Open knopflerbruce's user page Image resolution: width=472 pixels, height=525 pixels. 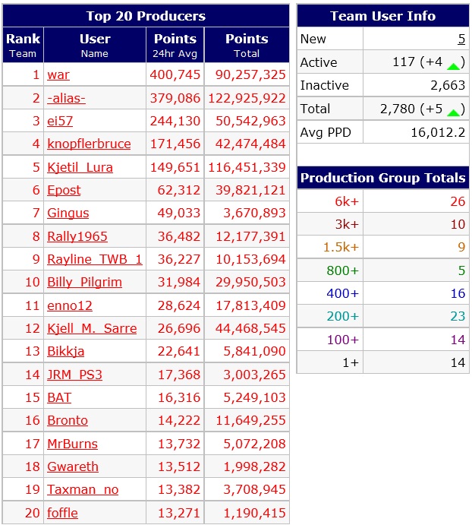89,144
